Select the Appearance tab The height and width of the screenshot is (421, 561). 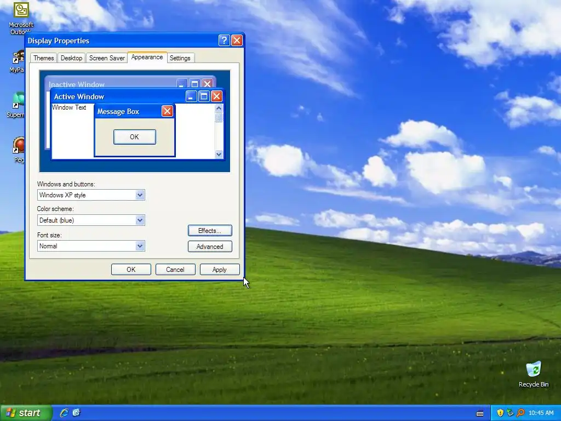tap(147, 57)
